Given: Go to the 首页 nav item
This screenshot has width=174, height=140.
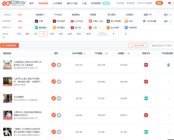Looking at the screenshot, I should pos(32,3).
